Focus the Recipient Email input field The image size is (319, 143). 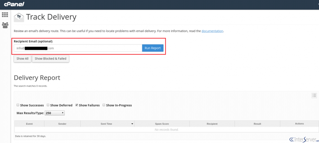pos(78,48)
